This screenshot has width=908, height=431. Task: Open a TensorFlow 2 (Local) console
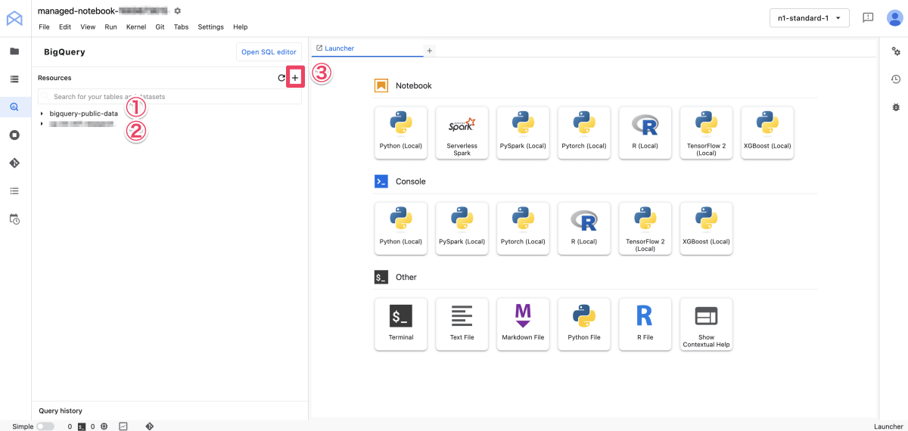[x=645, y=228]
